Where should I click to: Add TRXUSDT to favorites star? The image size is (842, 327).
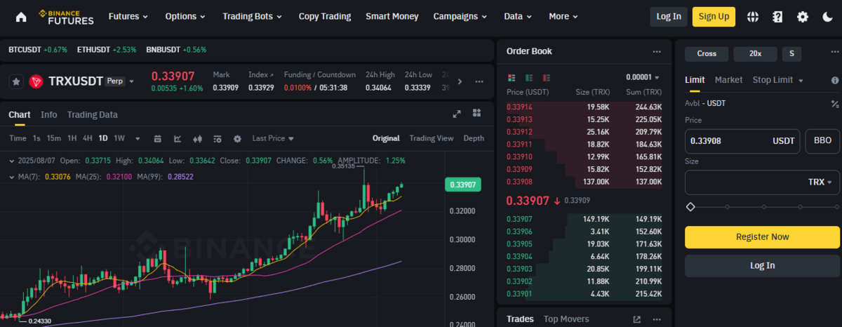click(16, 81)
